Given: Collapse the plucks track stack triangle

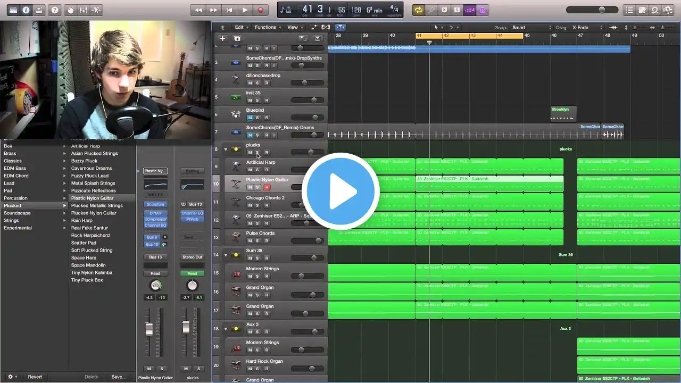Looking at the screenshot, I should (226, 149).
